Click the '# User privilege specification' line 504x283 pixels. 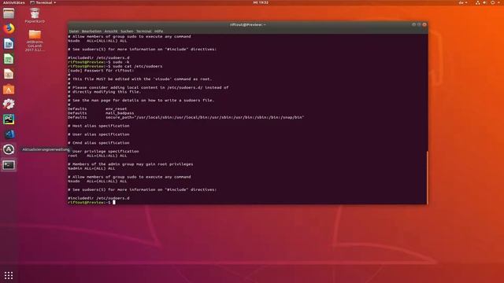pyautogui.click(x=103, y=152)
